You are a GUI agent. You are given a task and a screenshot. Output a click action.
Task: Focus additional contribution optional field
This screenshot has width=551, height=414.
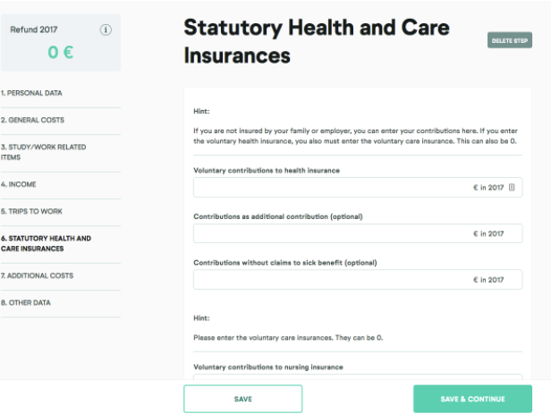(358, 233)
